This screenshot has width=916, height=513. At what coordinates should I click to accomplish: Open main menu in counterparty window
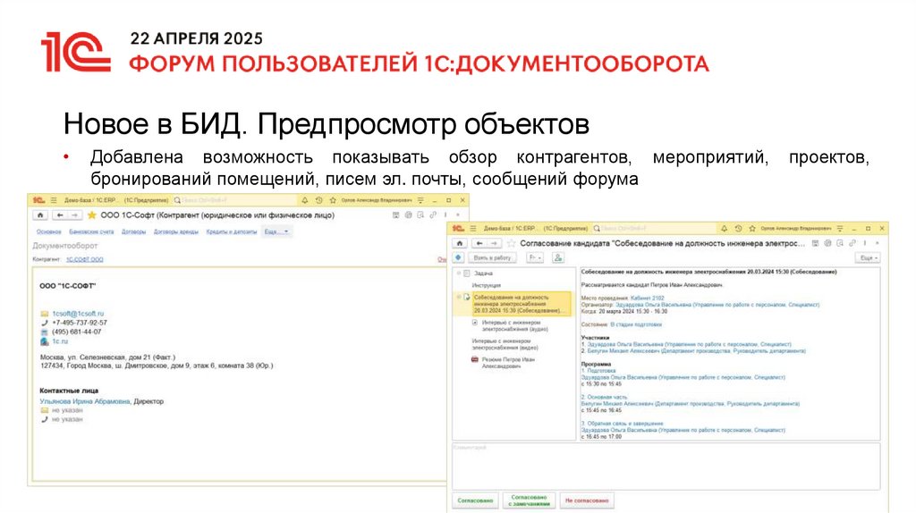[x=53, y=200]
